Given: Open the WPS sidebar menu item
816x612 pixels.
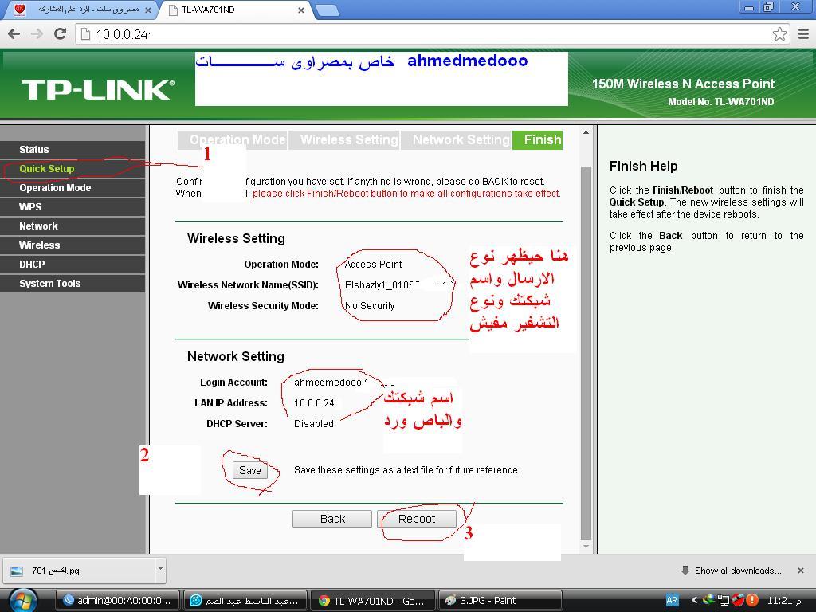Looking at the screenshot, I should [73, 207].
